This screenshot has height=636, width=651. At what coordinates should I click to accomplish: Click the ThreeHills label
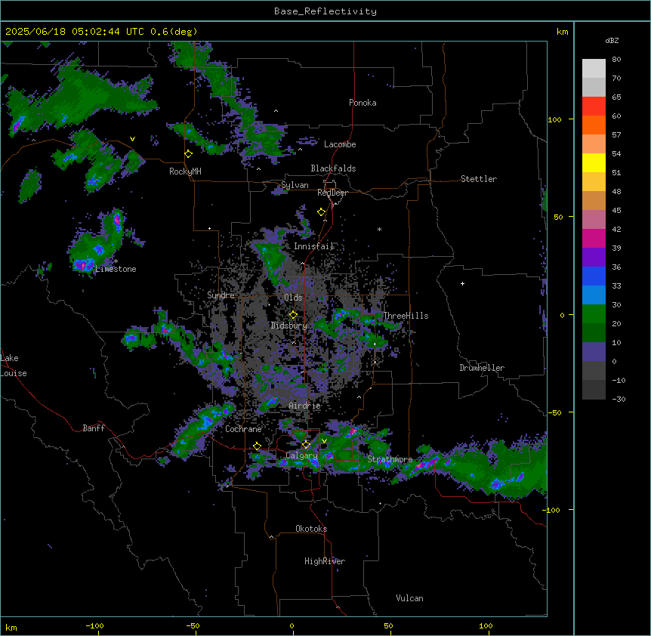tap(406, 316)
